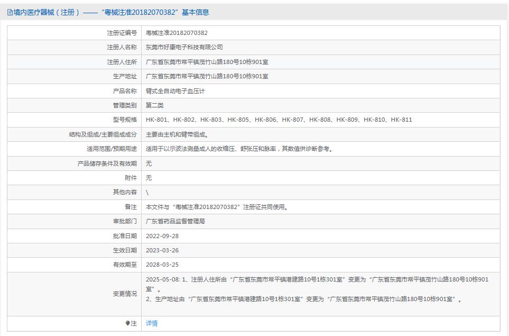Select the expiry date 2028-03-25
509x336 pixels.
pyautogui.click(x=165, y=265)
